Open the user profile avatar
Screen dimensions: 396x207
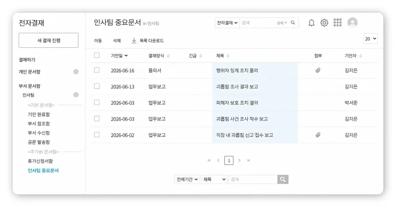pyautogui.click(x=352, y=22)
